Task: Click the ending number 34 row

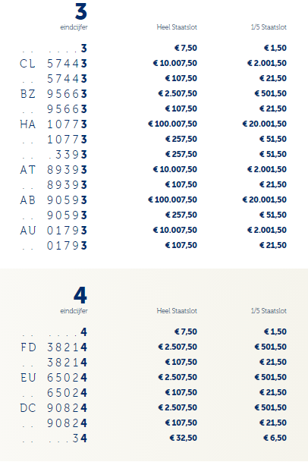Action: coord(153,438)
